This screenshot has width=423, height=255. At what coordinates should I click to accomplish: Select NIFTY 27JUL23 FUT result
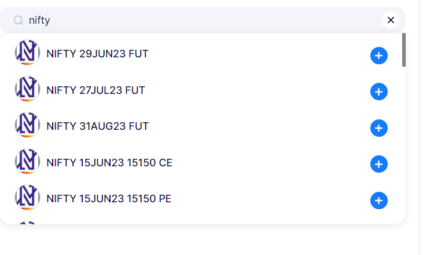(95, 90)
